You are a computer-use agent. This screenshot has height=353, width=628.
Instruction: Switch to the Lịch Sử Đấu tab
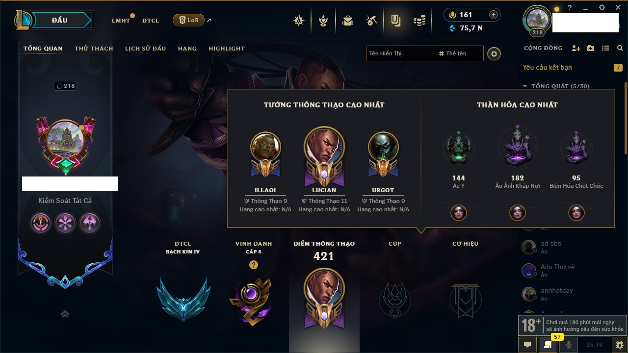tap(145, 49)
